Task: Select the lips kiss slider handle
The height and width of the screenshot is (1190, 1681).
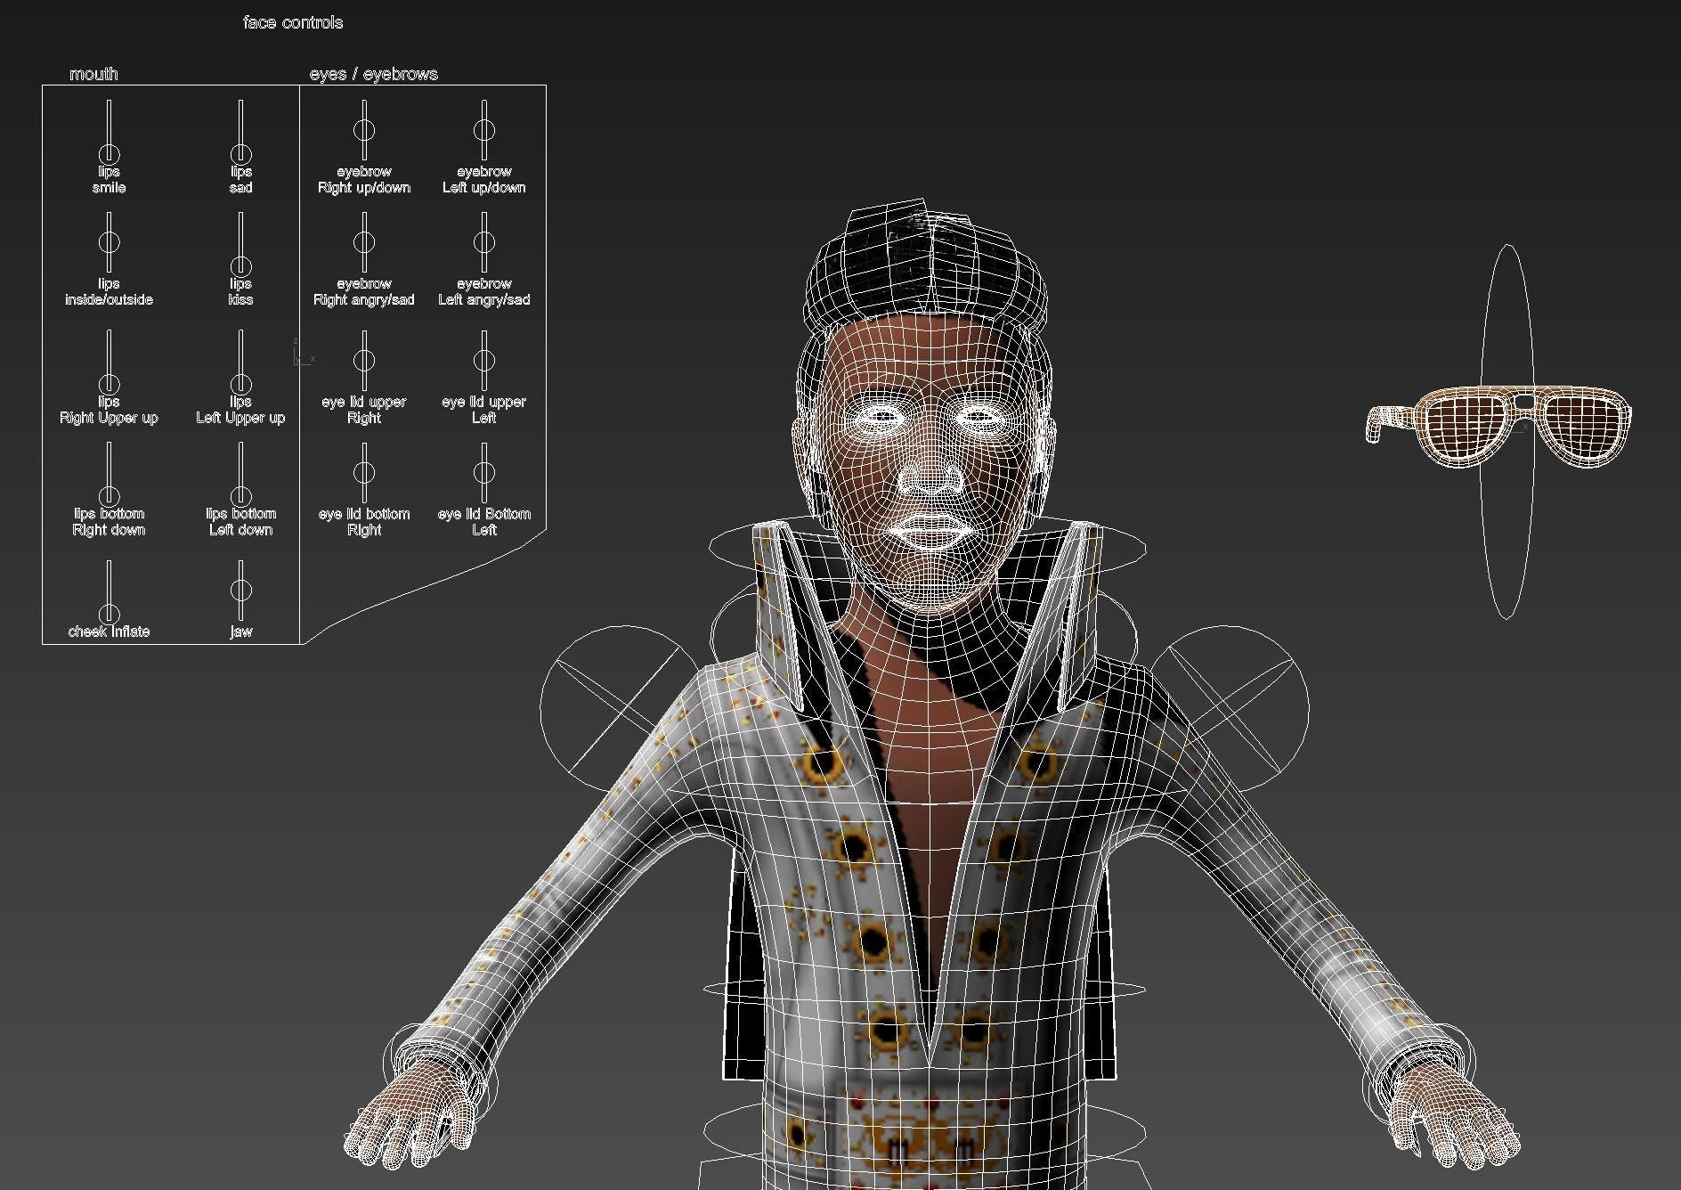Action: pos(240,266)
